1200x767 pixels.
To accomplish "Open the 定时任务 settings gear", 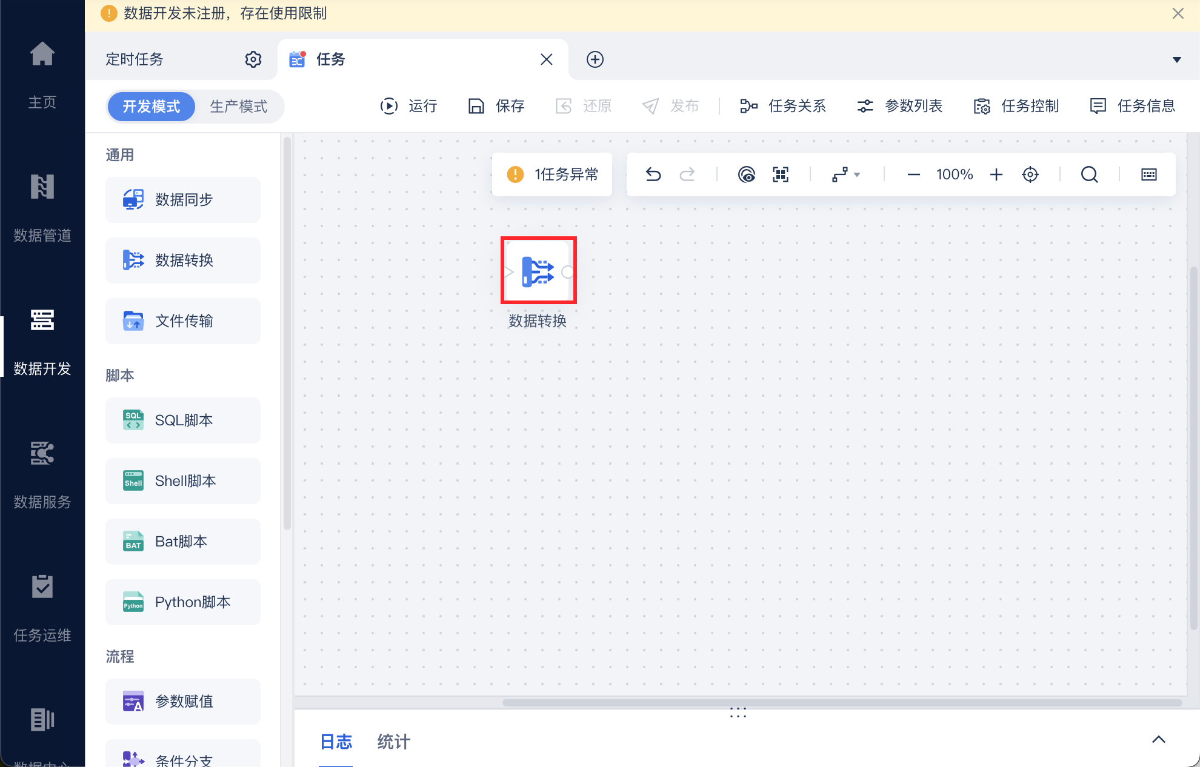I will [x=253, y=59].
